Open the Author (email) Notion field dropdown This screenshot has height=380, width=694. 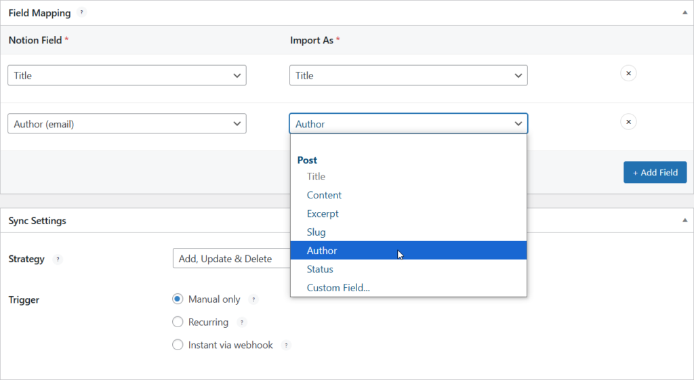pos(127,123)
